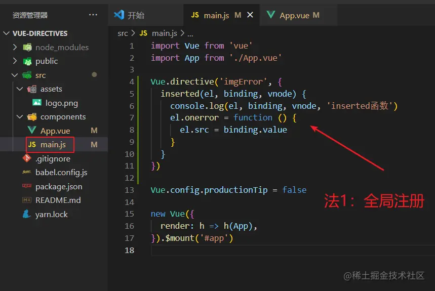Click the 'console' word in line 6
The height and width of the screenshot is (291, 435).
pyautogui.click(x=187, y=106)
